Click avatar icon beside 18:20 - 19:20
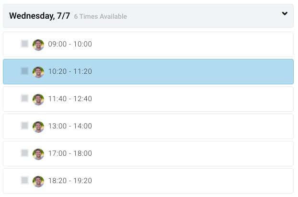This screenshot has width=298, height=197. point(38,182)
